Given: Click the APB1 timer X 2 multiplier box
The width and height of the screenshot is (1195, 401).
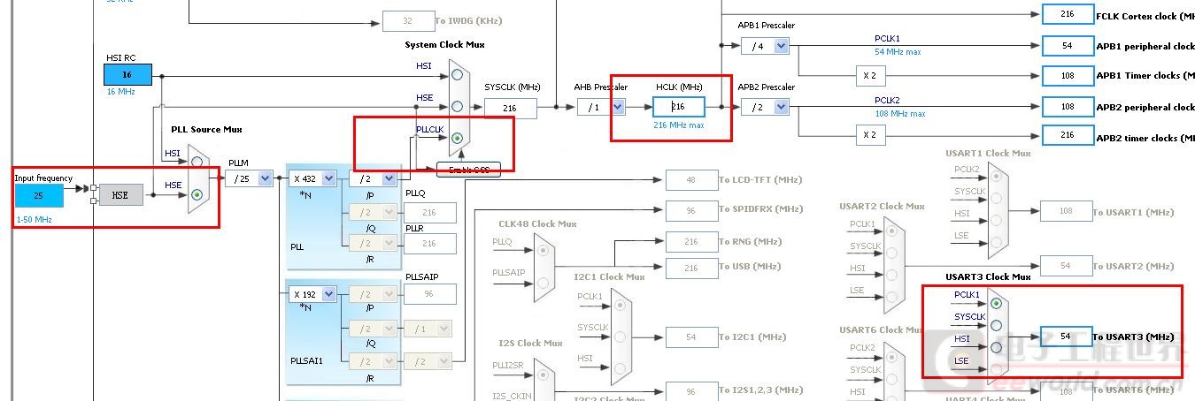Looking at the screenshot, I should (x=869, y=76).
